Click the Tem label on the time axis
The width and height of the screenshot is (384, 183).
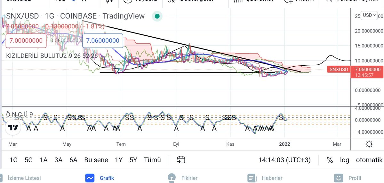pyautogui.click(x=121, y=144)
